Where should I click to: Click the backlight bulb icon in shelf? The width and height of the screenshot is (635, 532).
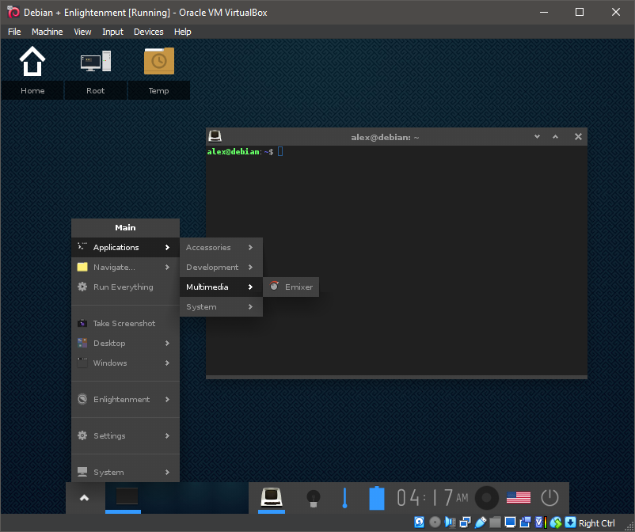pos(313,498)
